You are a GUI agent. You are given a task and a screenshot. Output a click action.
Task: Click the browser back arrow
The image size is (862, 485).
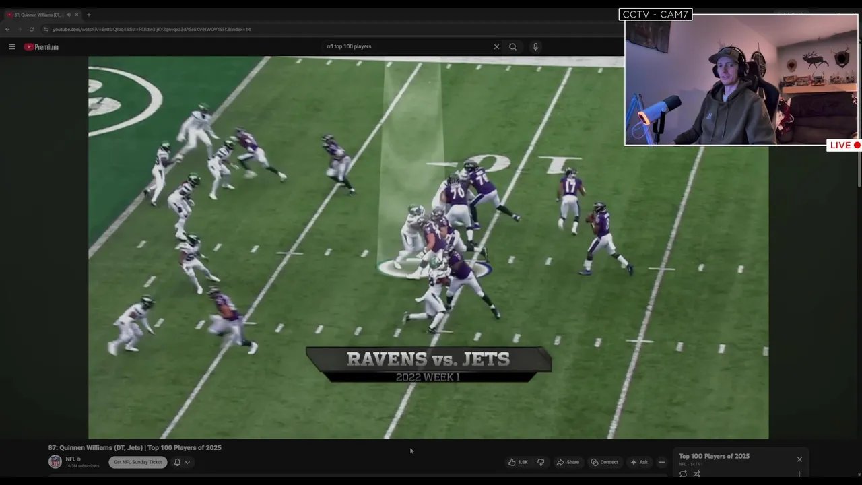click(7, 29)
